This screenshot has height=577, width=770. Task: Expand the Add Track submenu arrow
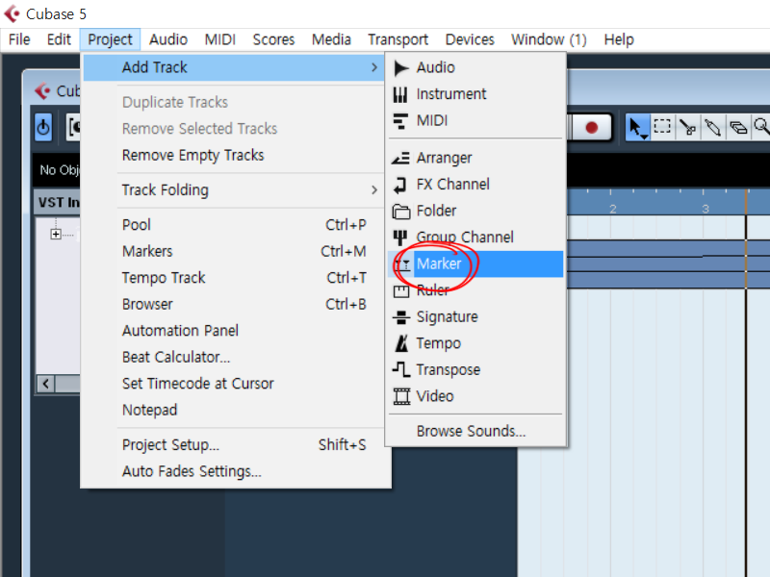(x=374, y=67)
